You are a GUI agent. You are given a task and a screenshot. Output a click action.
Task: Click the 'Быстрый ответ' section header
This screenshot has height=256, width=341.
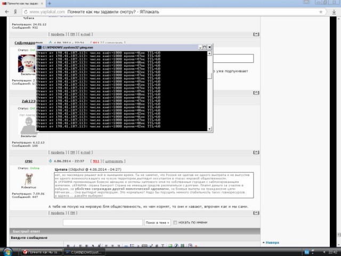coord(135,231)
